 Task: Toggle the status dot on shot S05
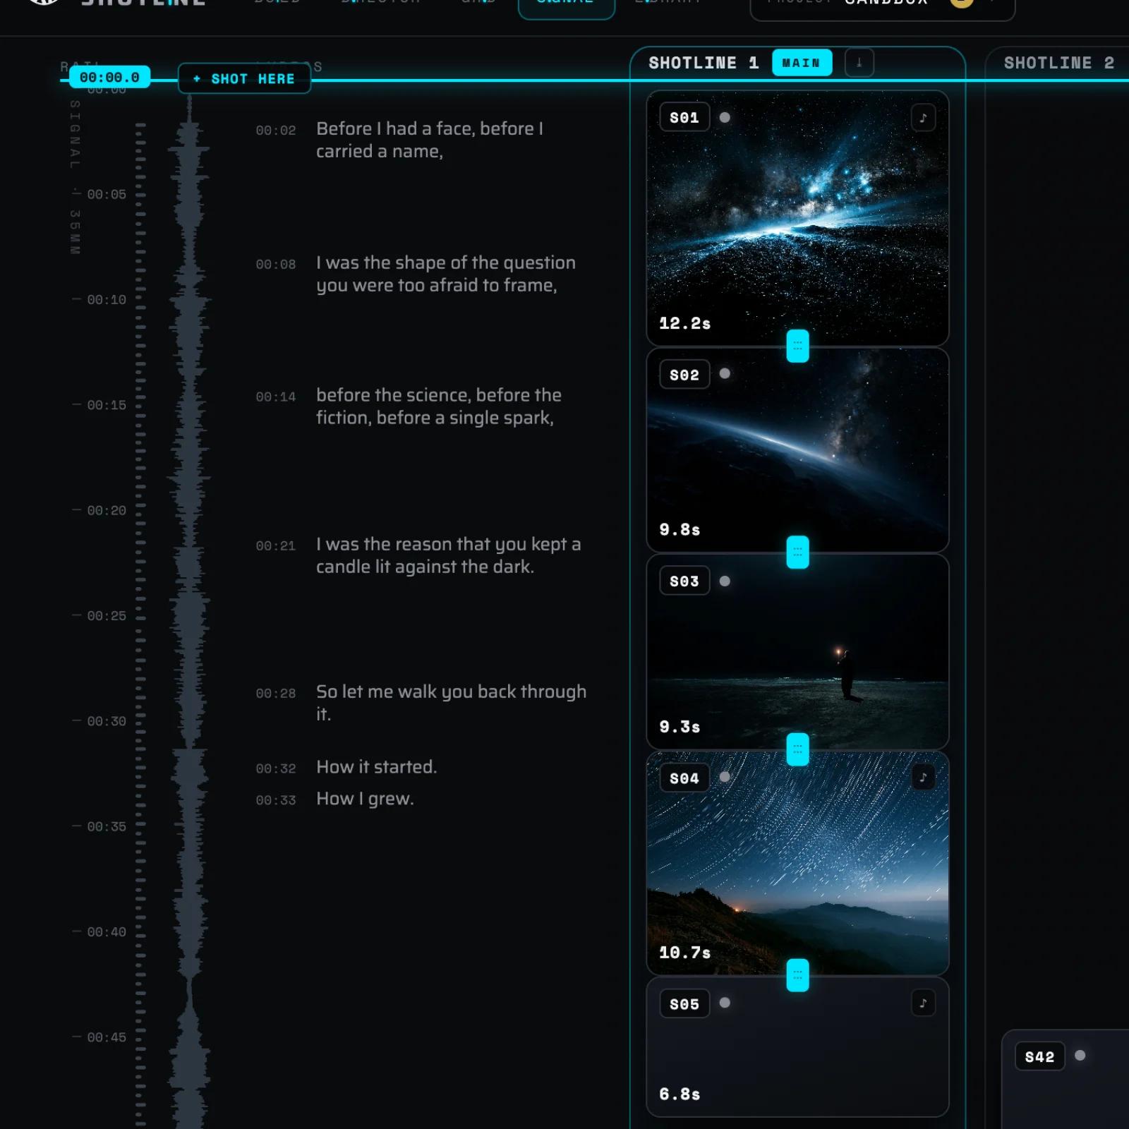click(725, 1003)
